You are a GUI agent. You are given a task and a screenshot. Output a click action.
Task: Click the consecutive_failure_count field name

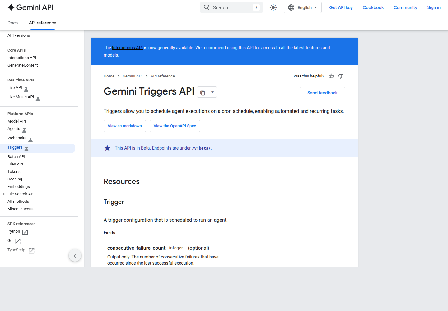coord(136,248)
